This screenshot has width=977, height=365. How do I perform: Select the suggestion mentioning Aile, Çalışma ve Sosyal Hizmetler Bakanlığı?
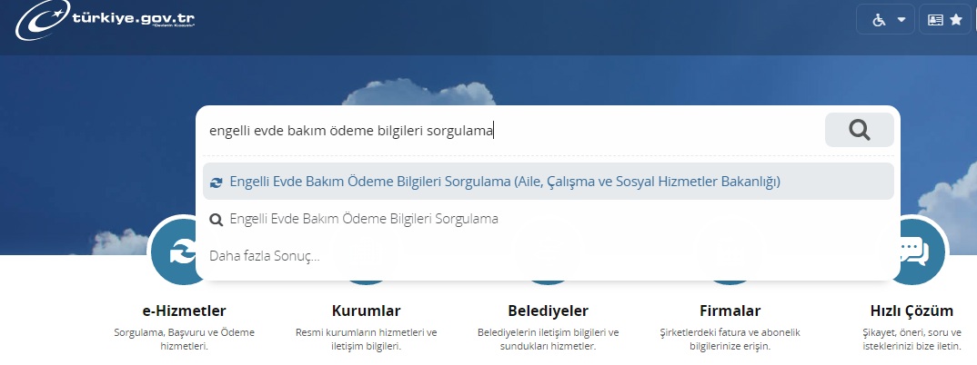[505, 182]
